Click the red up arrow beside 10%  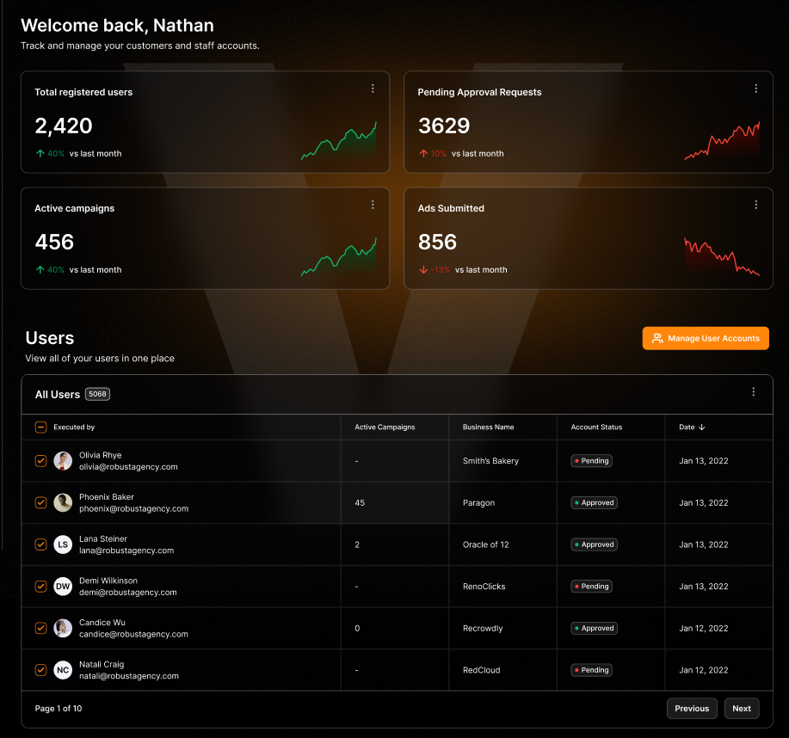point(423,153)
